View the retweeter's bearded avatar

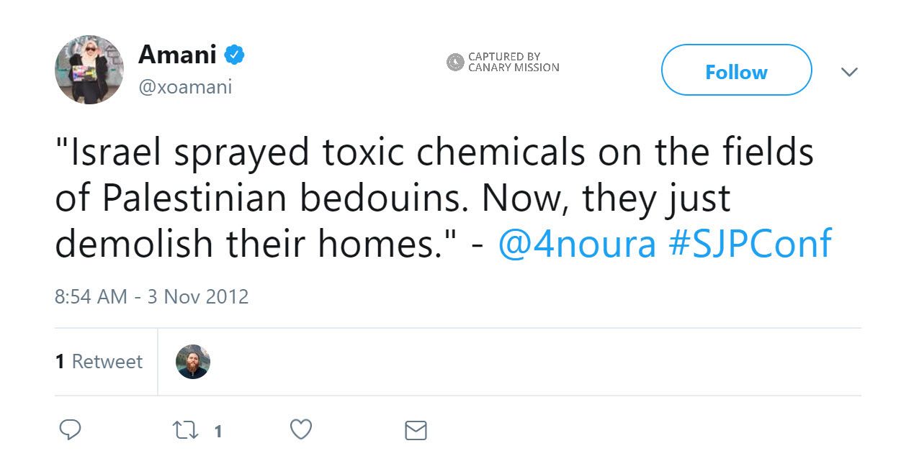(193, 362)
